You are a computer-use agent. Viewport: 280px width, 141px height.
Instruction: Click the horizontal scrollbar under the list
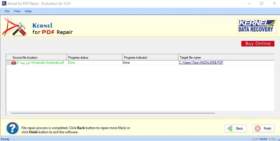(x=113, y=113)
